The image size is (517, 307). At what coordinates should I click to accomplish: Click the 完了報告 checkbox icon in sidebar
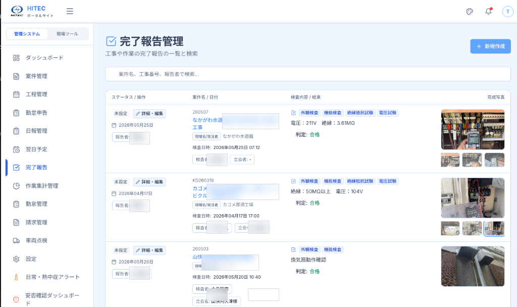pyautogui.click(x=16, y=168)
